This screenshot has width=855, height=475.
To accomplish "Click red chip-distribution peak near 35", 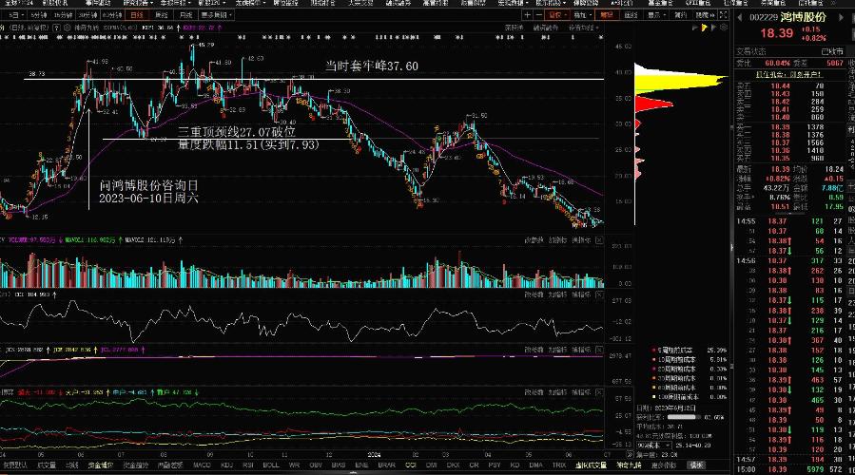I will pyautogui.click(x=654, y=104).
